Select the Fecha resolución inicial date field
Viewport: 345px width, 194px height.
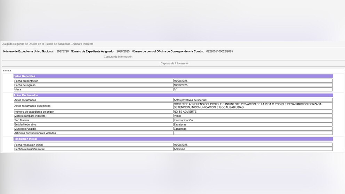[x=252, y=145]
